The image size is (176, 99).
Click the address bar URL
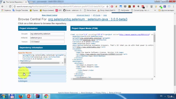(61, 7)
